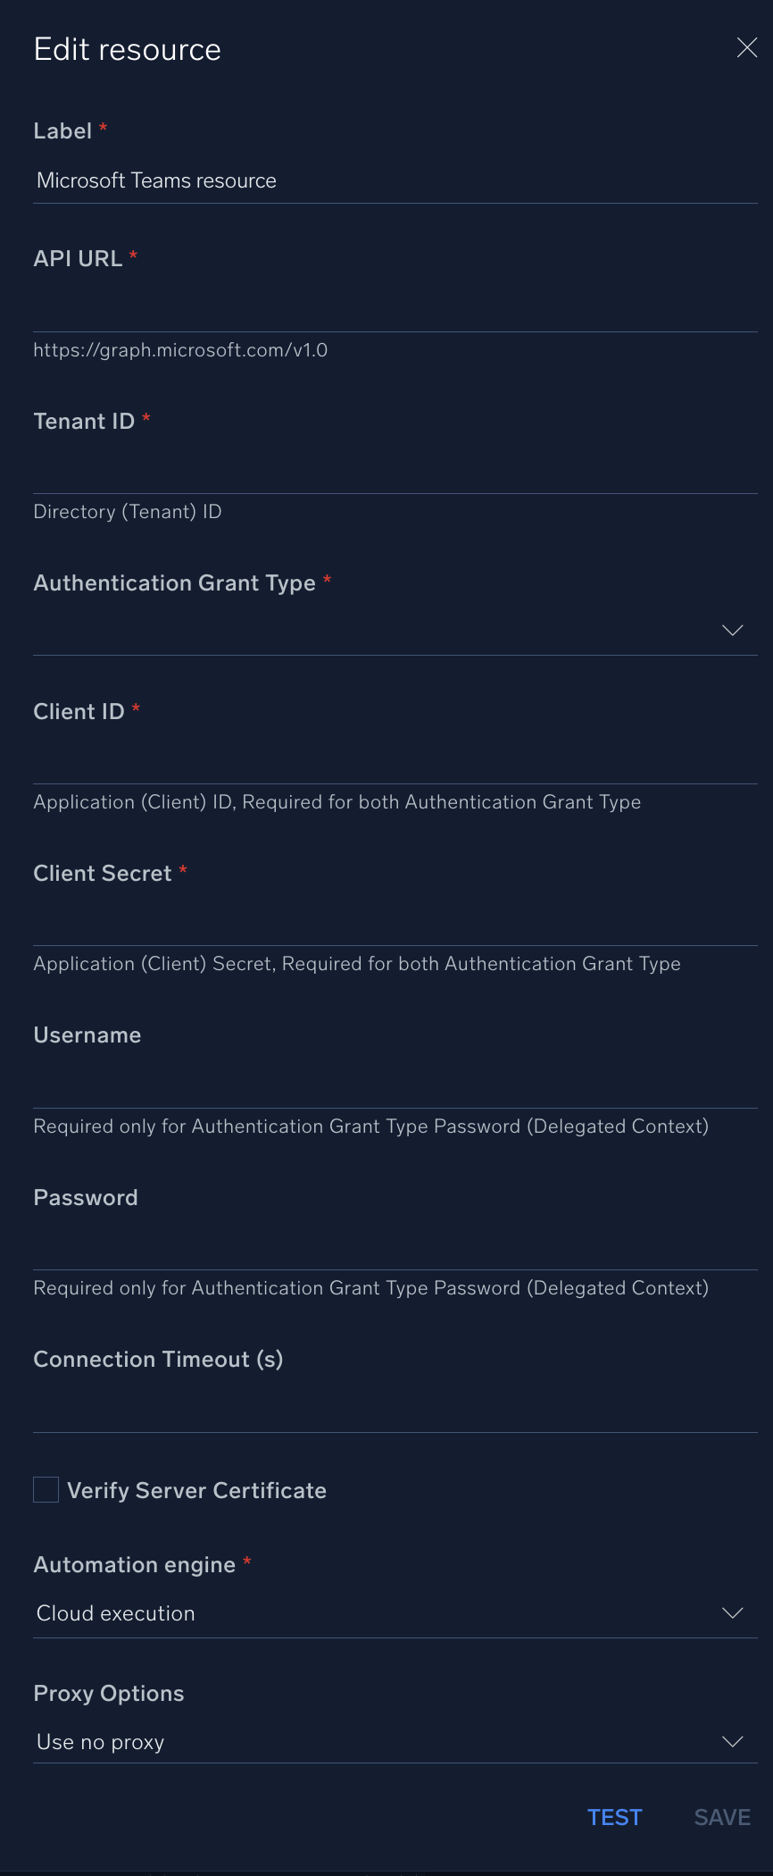Screen dimensions: 773x1876
Task: Close the Edit resource dialog
Action: click(746, 47)
